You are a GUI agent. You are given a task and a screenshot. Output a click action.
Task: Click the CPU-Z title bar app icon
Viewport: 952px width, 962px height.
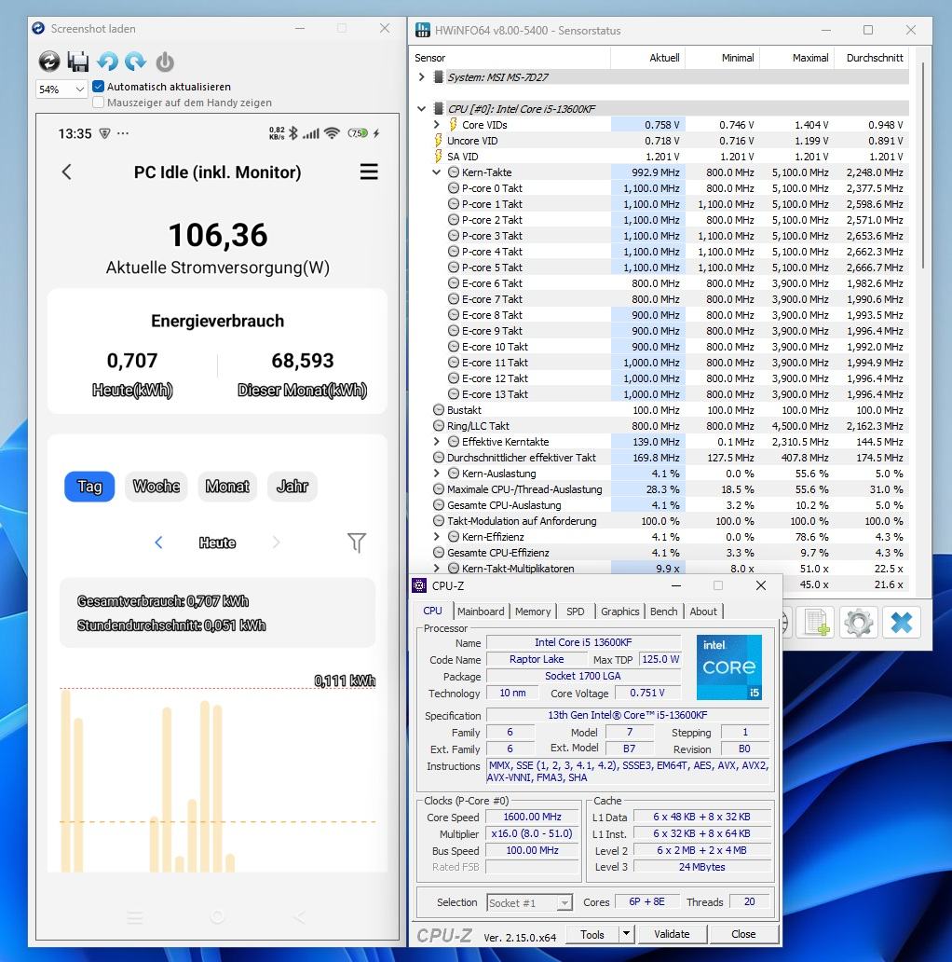[x=419, y=586]
